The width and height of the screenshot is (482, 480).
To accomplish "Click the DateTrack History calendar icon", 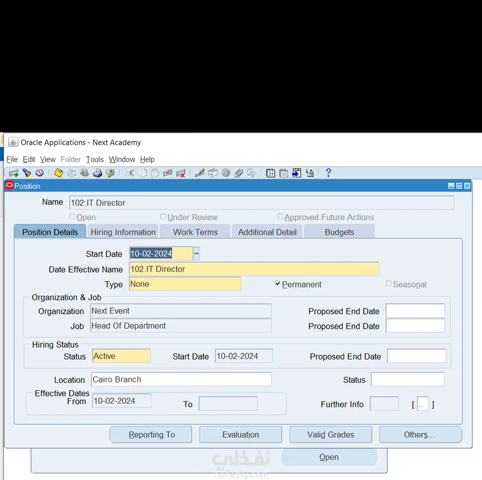I will (x=284, y=173).
